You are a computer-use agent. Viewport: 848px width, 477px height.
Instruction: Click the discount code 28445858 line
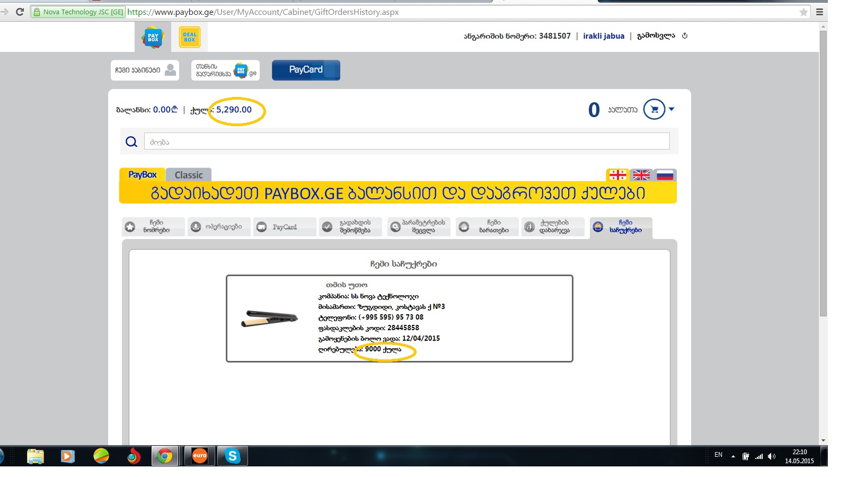pyautogui.click(x=368, y=328)
